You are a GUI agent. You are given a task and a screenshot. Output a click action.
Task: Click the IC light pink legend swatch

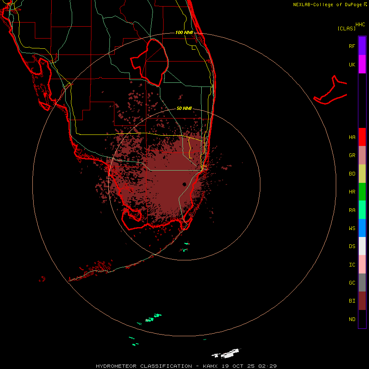362,264
